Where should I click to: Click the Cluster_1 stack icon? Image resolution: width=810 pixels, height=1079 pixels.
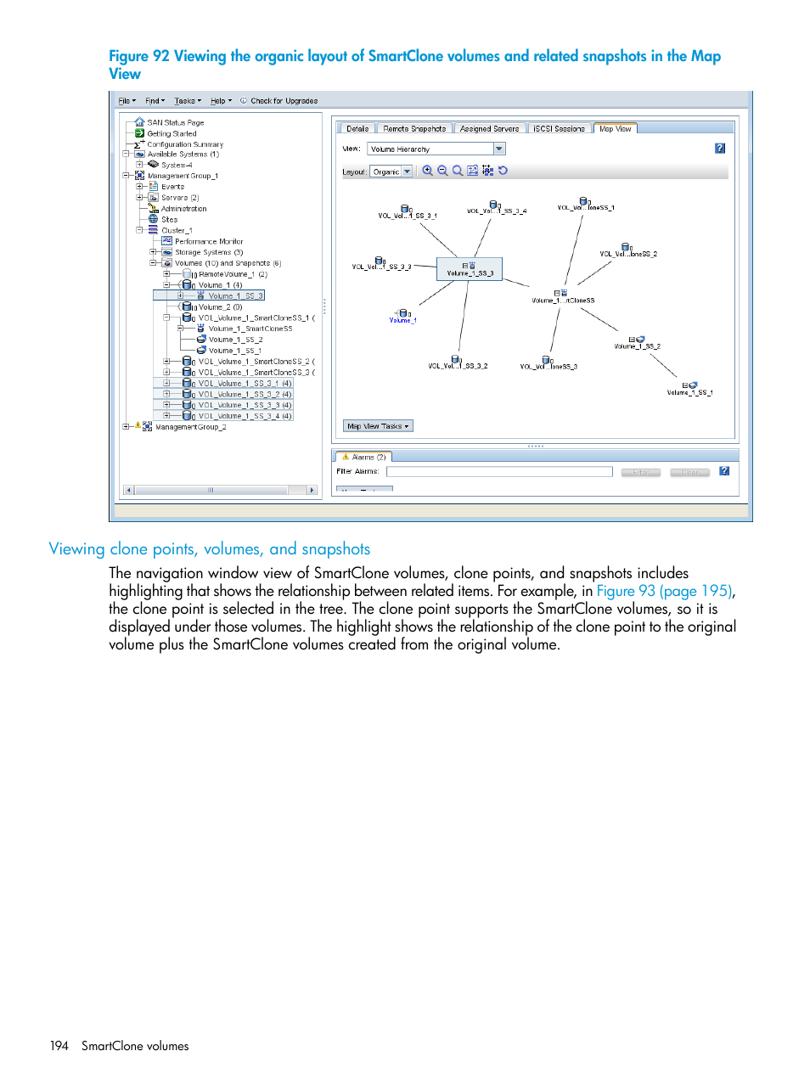tap(154, 230)
